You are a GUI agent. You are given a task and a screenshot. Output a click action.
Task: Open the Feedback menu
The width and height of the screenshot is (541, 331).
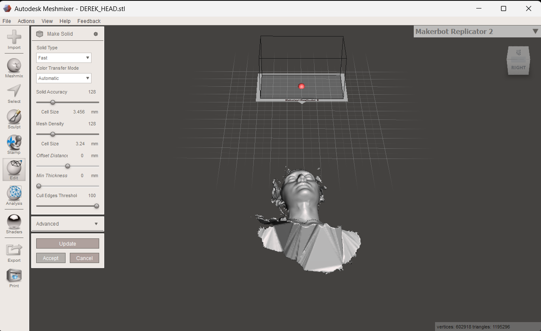[x=89, y=21]
